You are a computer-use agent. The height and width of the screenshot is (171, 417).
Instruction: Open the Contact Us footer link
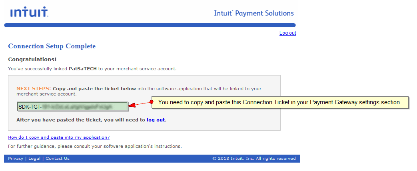(x=58, y=159)
